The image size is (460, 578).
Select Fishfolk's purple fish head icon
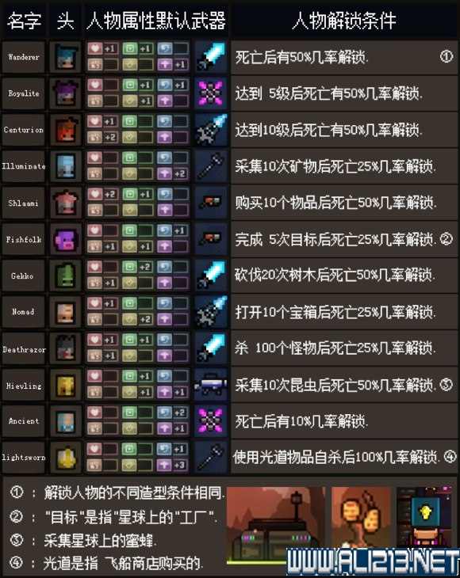tap(66, 239)
